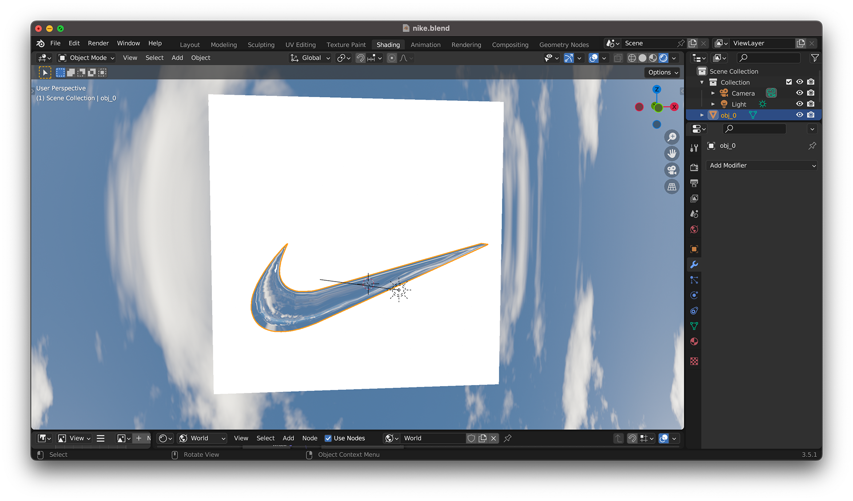Open the Output properties tab
853x501 pixels.
pyautogui.click(x=694, y=183)
